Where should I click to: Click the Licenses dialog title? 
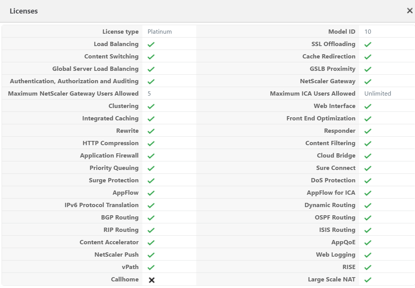coord(24,11)
